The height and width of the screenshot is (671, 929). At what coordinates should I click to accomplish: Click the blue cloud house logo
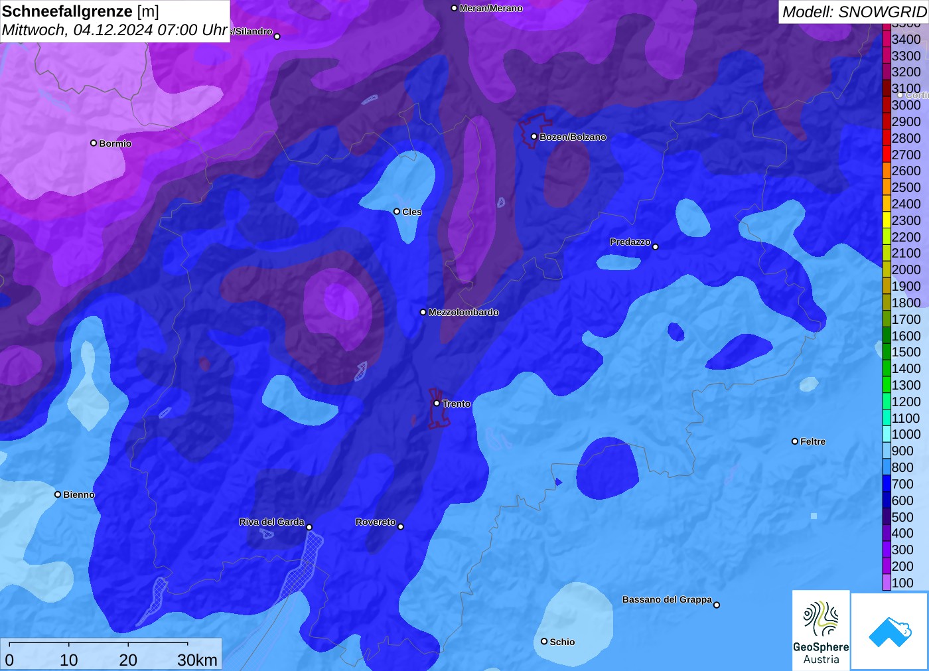point(890,631)
